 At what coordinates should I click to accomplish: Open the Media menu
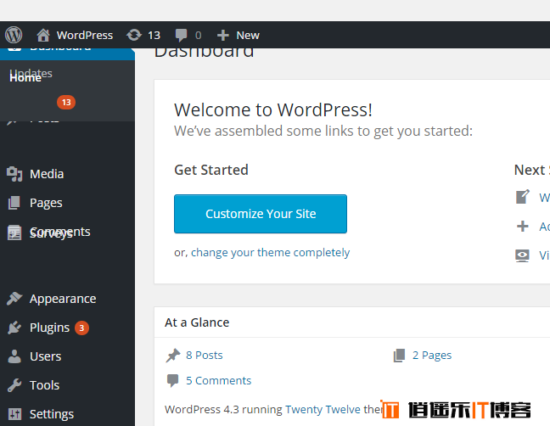point(47,174)
